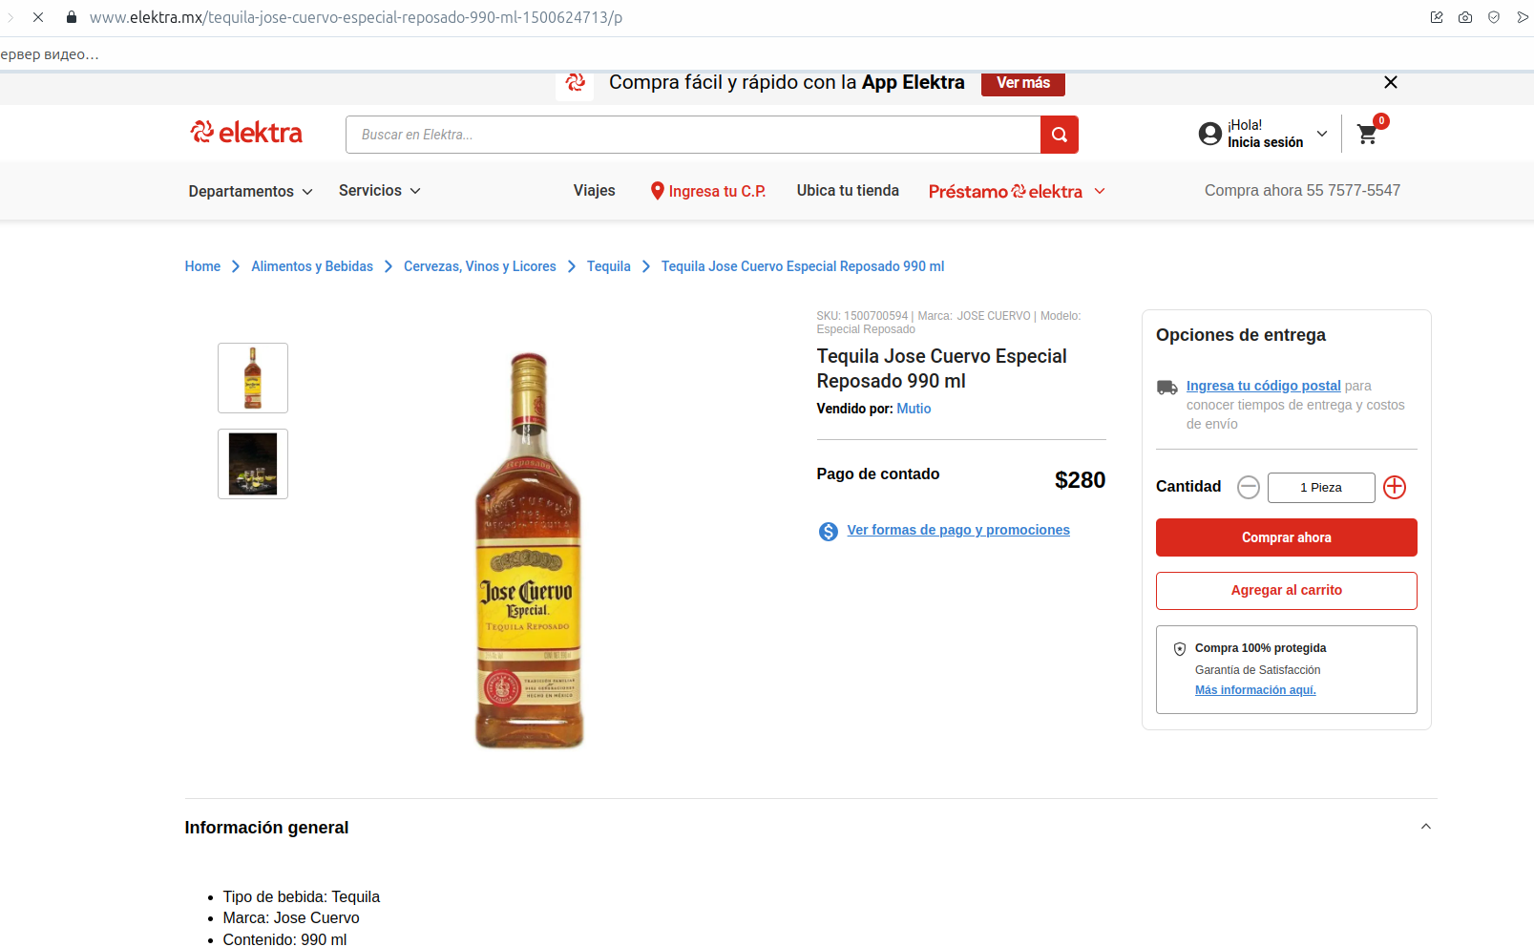This screenshot has width=1534, height=947.
Task: Open Alimentos y Bebidas breadcrumb
Action: point(312,266)
